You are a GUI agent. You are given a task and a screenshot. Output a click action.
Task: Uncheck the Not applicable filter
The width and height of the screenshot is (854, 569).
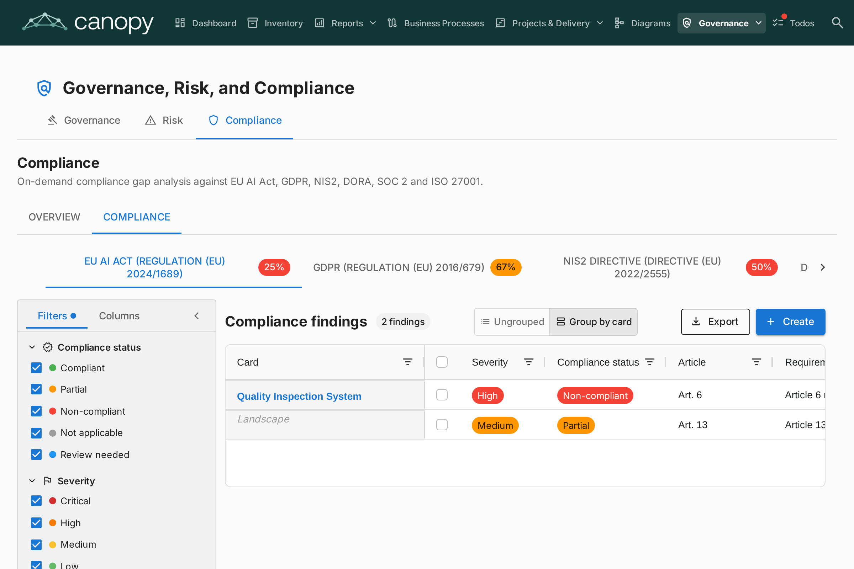click(x=36, y=432)
